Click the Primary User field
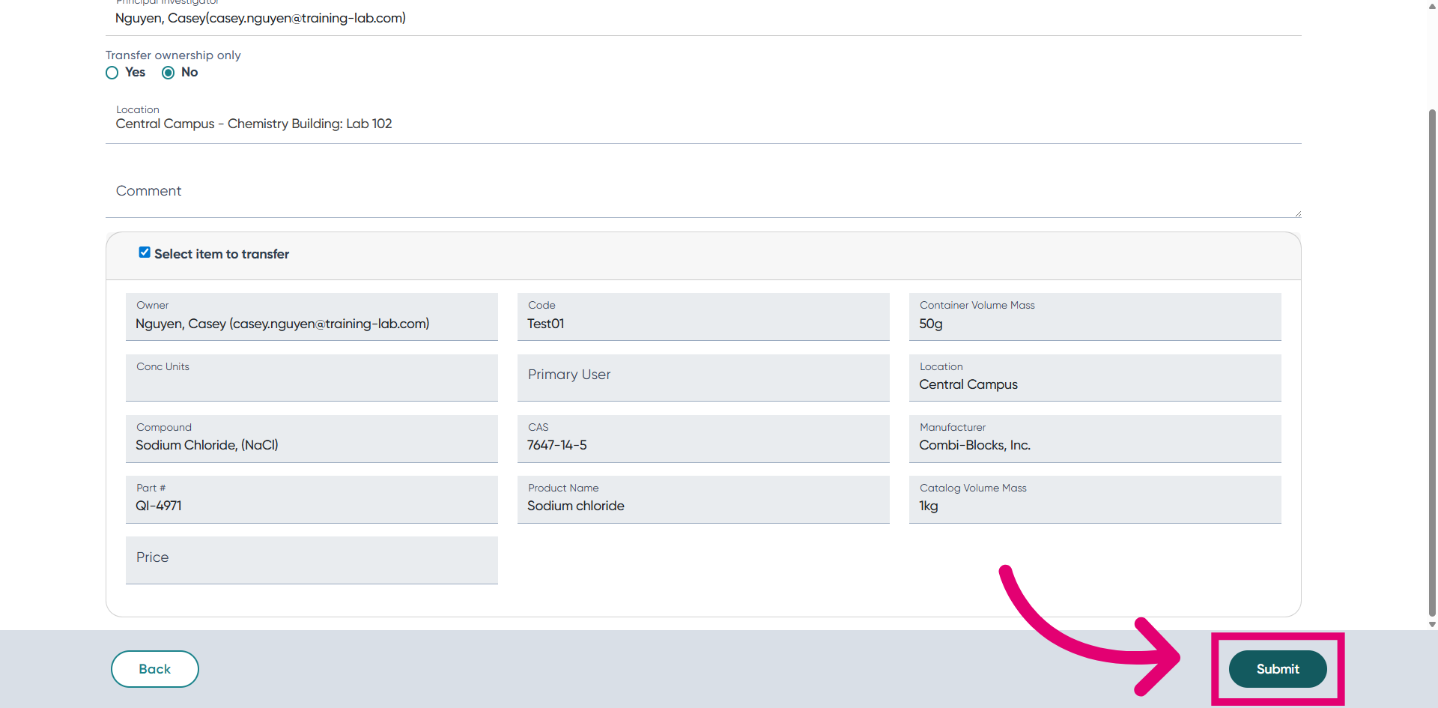 click(703, 378)
